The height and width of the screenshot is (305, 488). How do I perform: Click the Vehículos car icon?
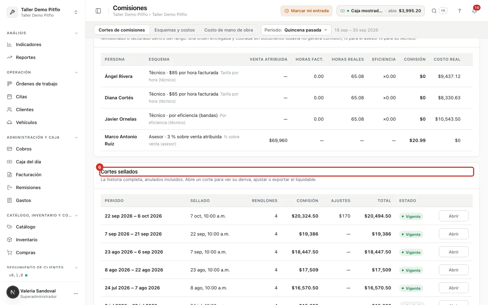click(9, 122)
